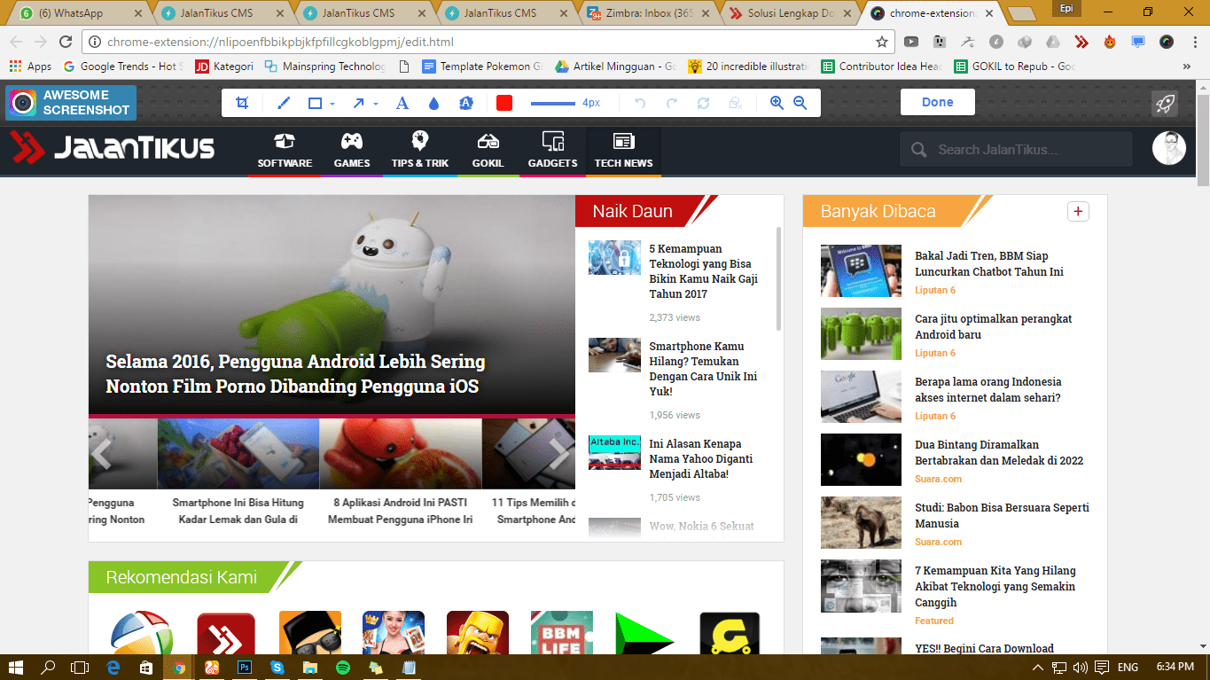Click the redo arrow icon
Viewport: 1210px width, 680px height.
(672, 103)
